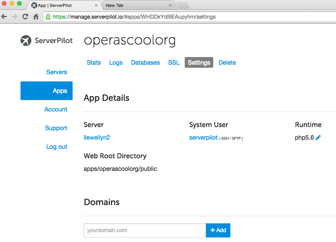Open the Stats tab
The height and width of the screenshot is (242, 336).
point(94,62)
